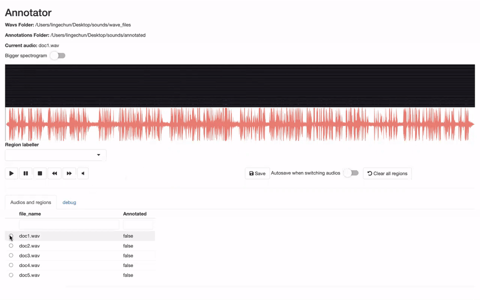Screen dimensions: 480x300
Task: Select the doc4.wav radio button
Action: point(11,265)
